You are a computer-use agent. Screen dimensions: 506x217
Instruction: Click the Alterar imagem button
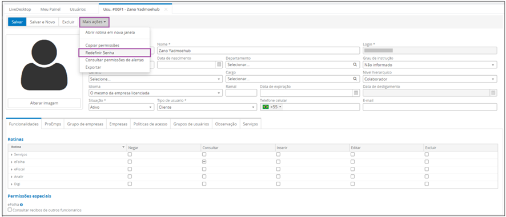click(44, 103)
